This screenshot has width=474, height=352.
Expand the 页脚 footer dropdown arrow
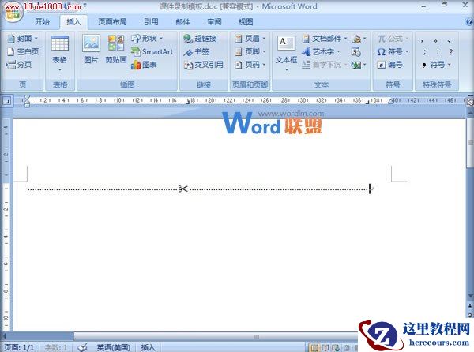[x=264, y=51]
